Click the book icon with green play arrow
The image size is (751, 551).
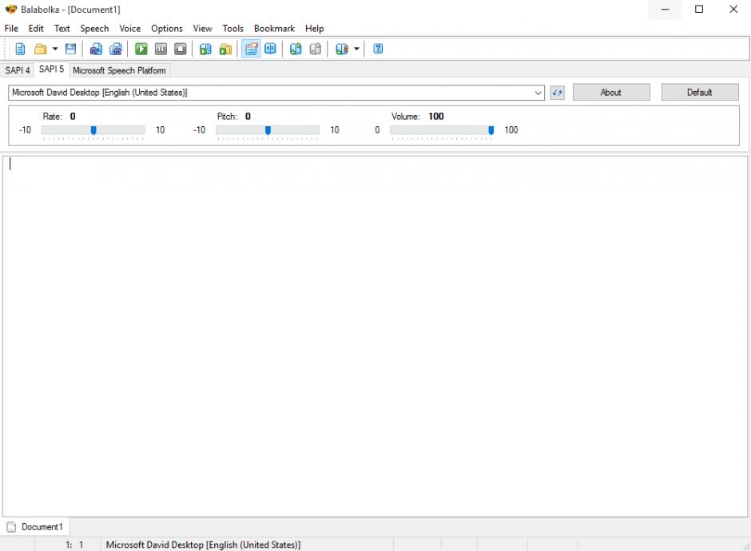pyautogui.click(x=205, y=49)
